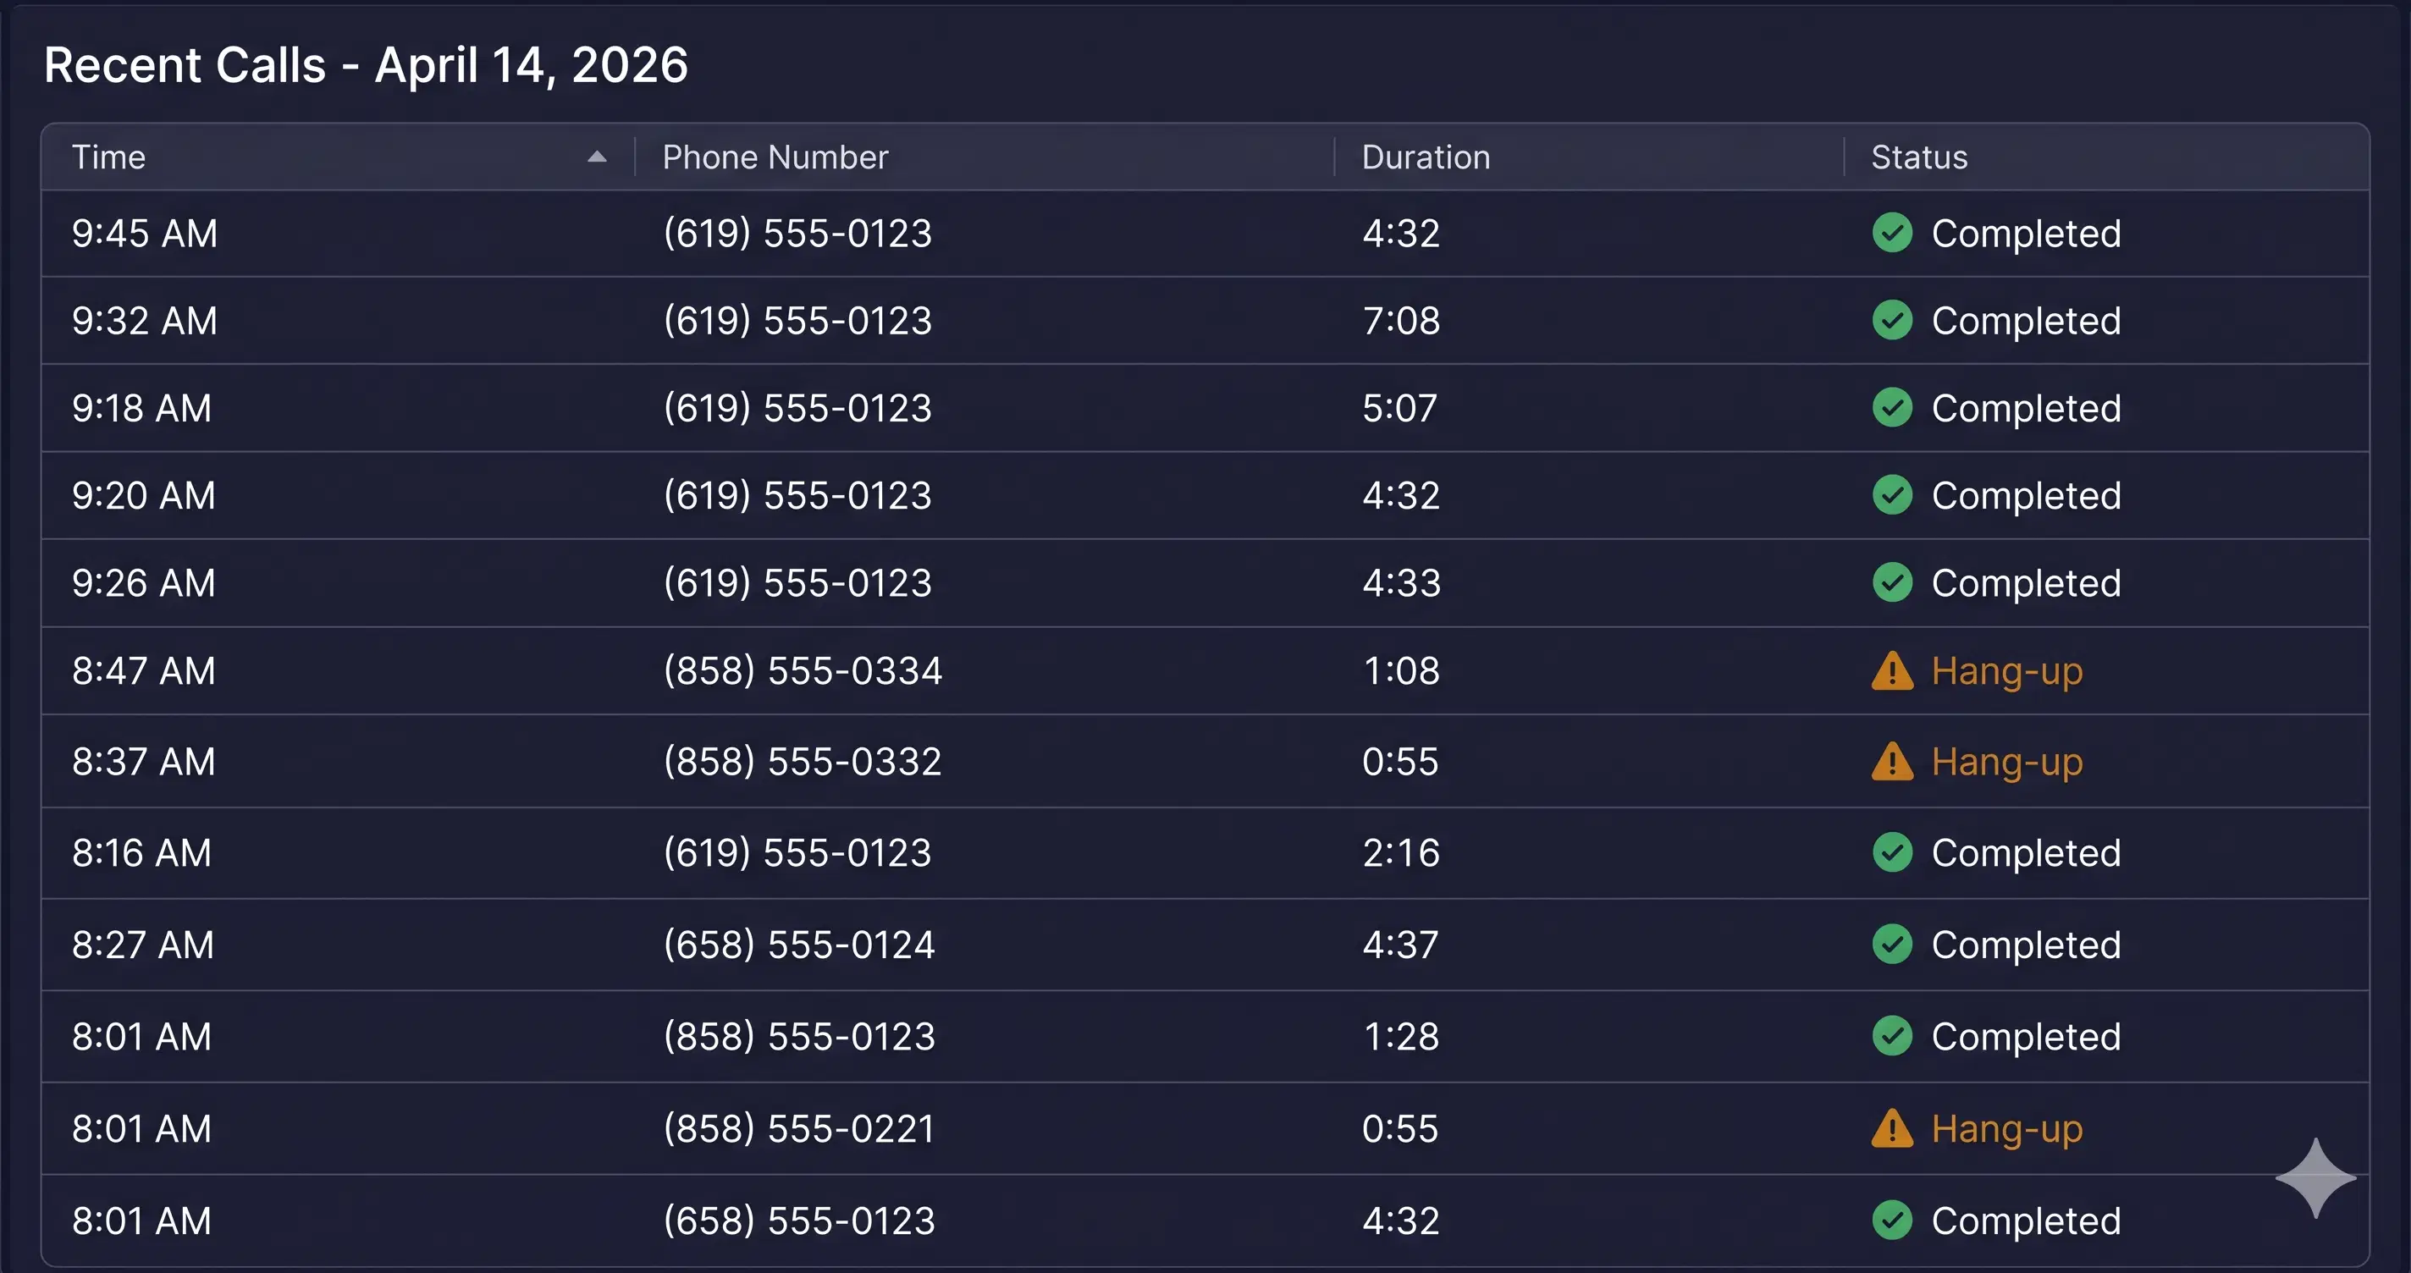Click the Time column header label

coord(108,157)
